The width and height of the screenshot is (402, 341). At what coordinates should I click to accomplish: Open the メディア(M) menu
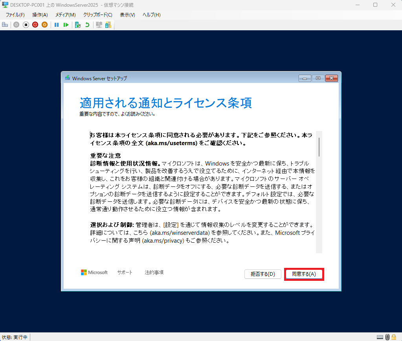[x=66, y=15]
